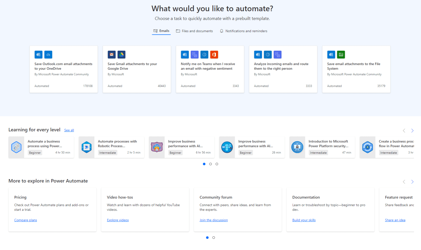Click the Google Drive icon on the Gmail template

(121, 54)
